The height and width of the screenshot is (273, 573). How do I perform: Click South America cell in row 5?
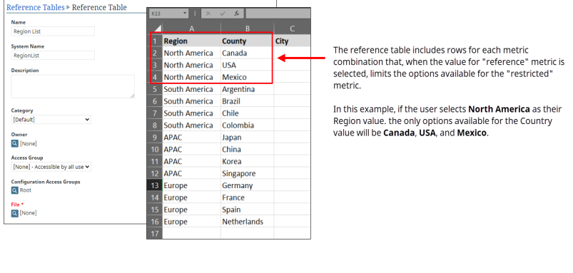[x=191, y=89]
